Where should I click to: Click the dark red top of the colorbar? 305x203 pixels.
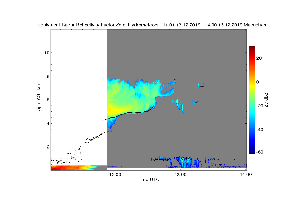252,48
